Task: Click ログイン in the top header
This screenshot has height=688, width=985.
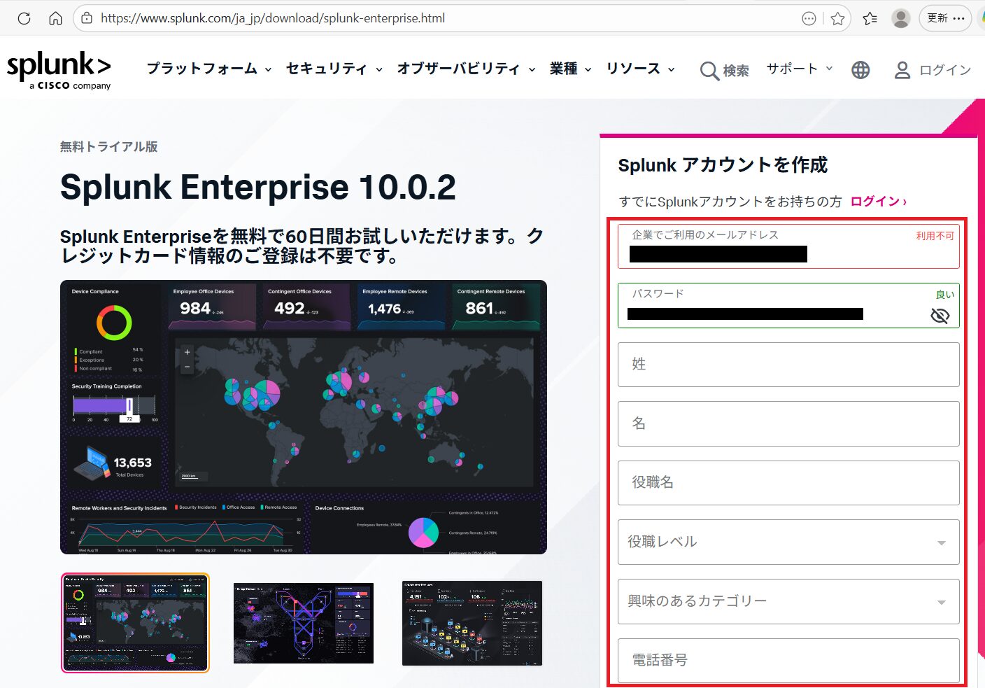Action: click(x=933, y=70)
